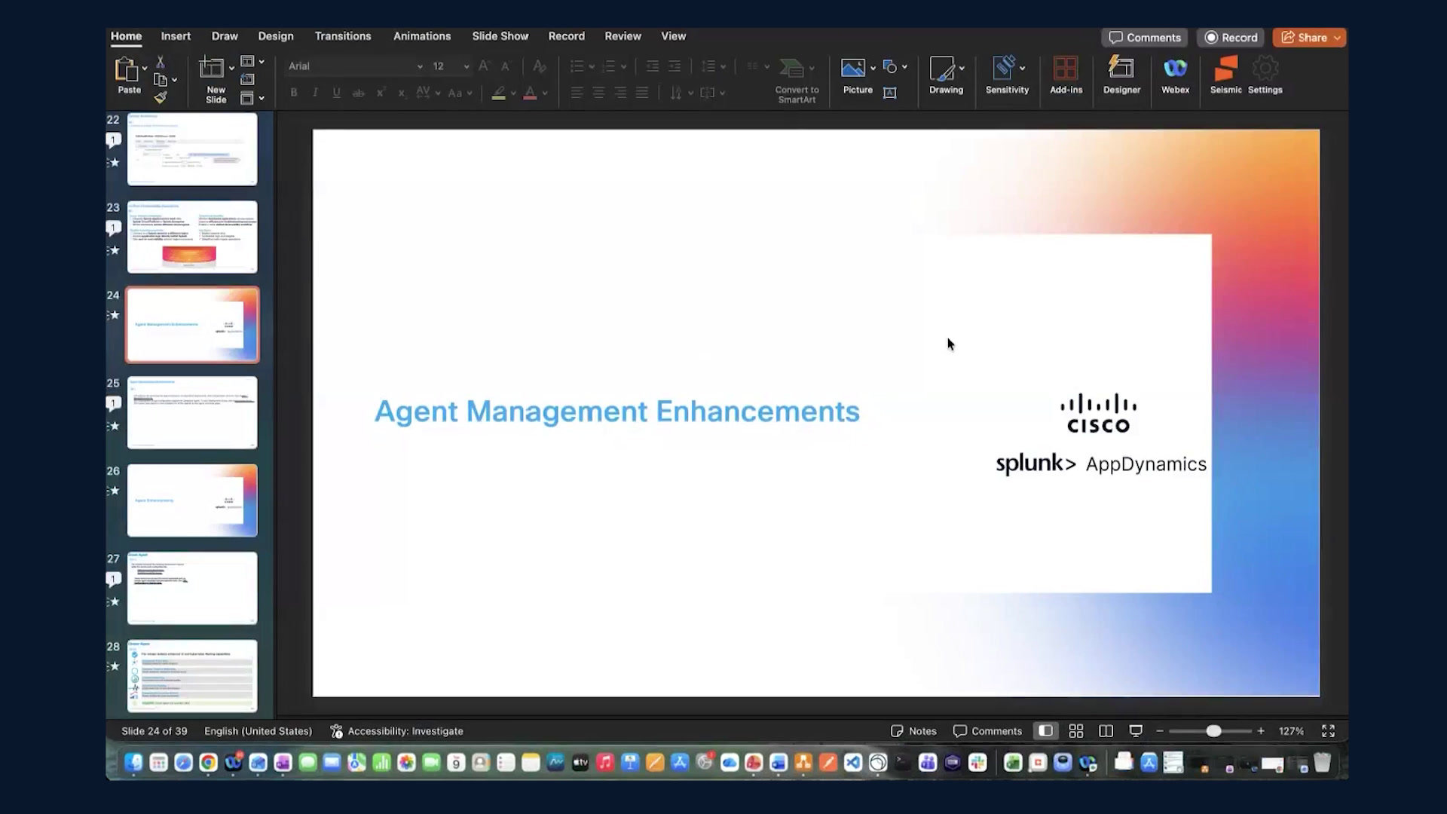Click the Add-ins icon
The width and height of the screenshot is (1447, 814).
[1066, 75]
